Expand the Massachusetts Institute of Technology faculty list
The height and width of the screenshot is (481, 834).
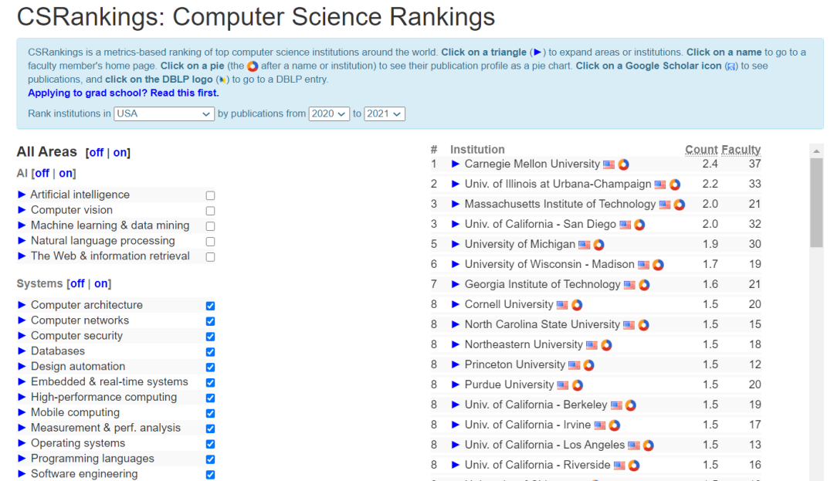coord(456,205)
